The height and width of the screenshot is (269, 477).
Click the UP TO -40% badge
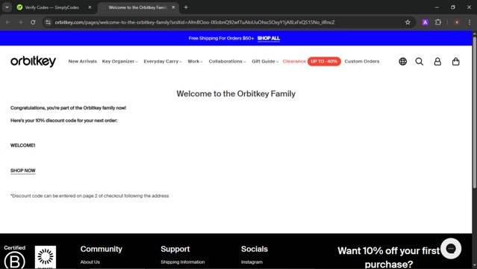(324, 61)
